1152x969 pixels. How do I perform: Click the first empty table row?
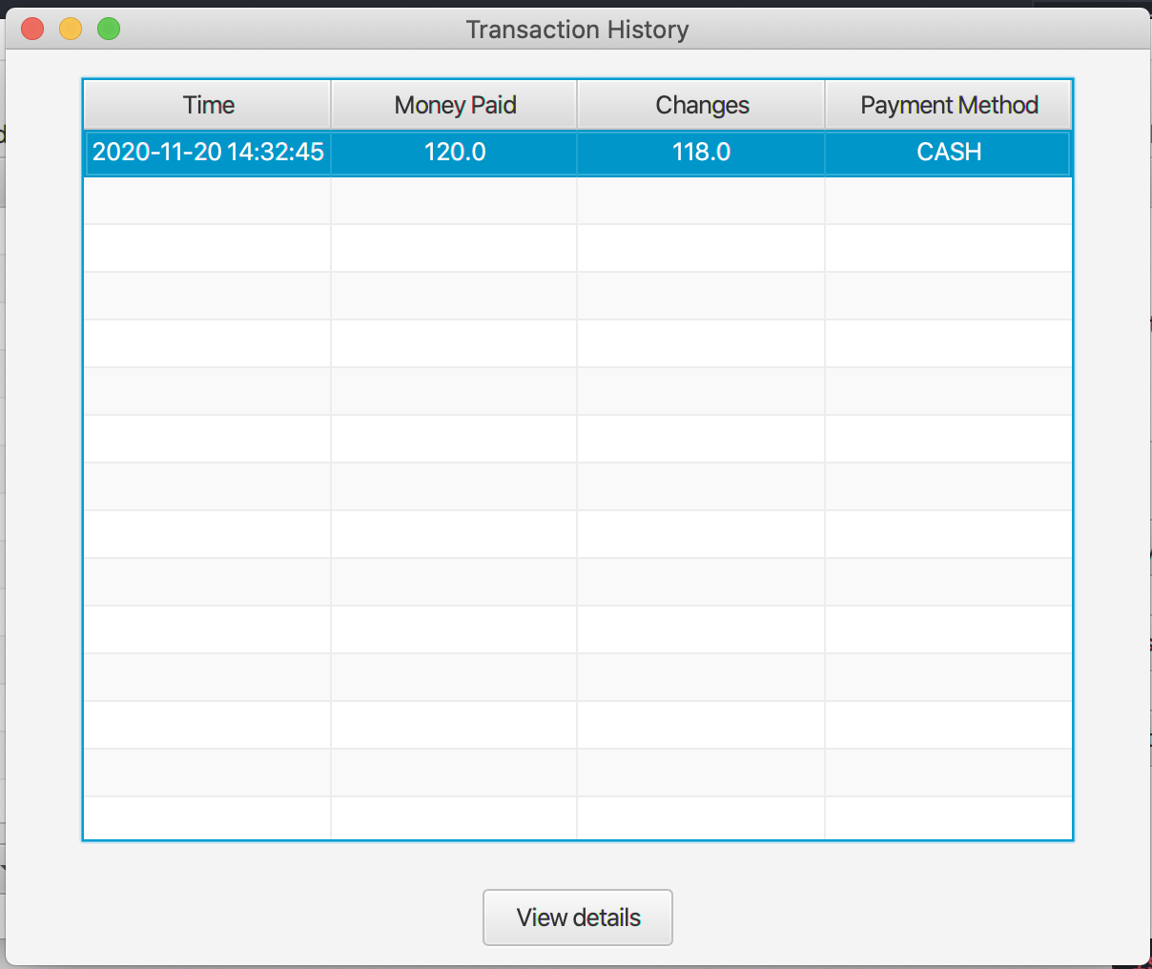pos(577,199)
